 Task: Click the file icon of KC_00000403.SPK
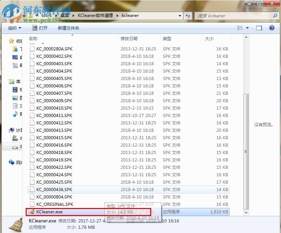click(x=32, y=64)
